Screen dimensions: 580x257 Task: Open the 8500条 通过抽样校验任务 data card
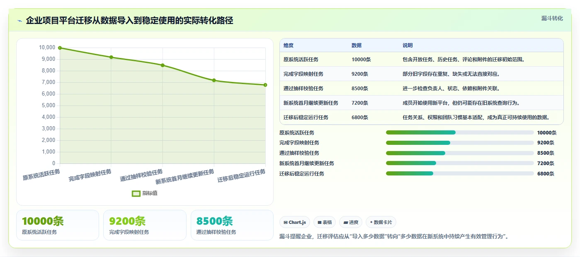click(x=232, y=225)
